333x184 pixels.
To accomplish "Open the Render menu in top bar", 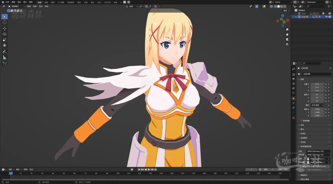I will 19,2.
